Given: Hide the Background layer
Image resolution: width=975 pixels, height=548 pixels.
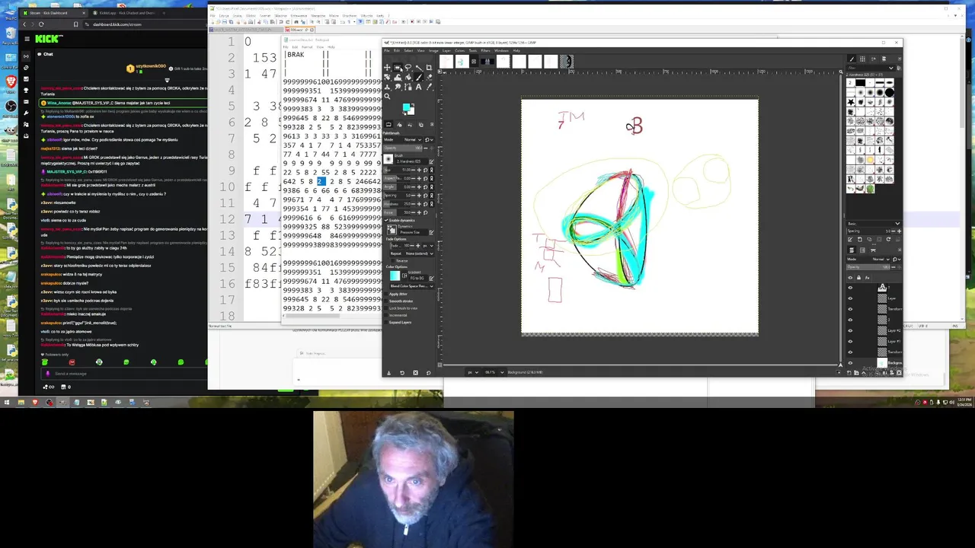Looking at the screenshot, I should [850, 363].
